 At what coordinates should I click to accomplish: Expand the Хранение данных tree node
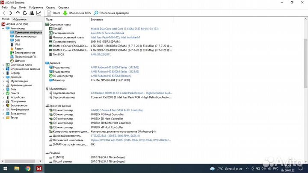pyautogui.click(x=3, y=85)
